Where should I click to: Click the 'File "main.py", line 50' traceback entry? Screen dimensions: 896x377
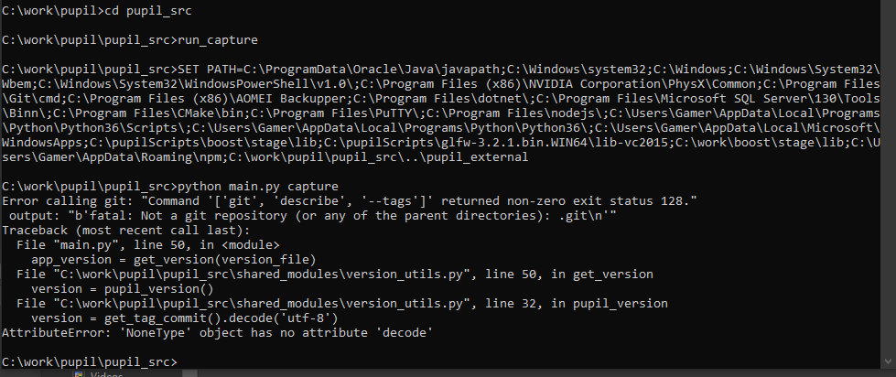pos(148,245)
